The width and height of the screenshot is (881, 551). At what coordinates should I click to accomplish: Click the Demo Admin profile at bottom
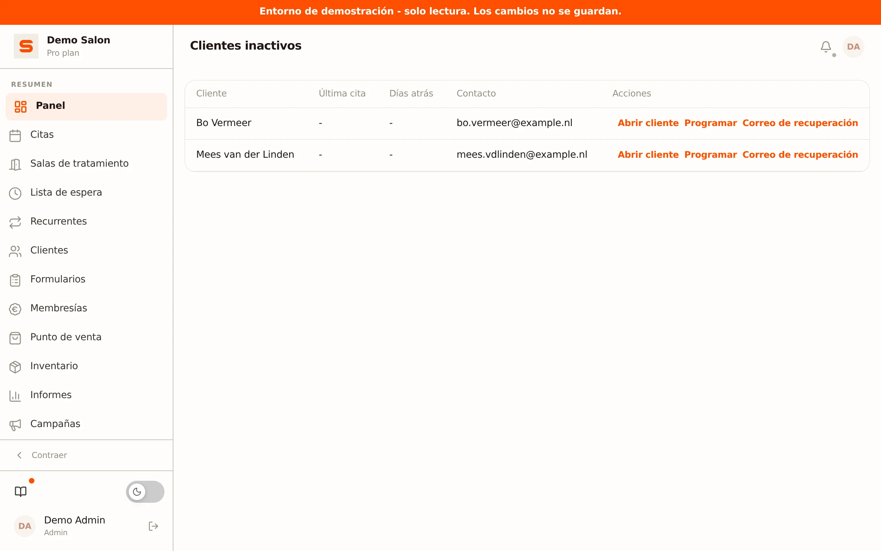75,526
